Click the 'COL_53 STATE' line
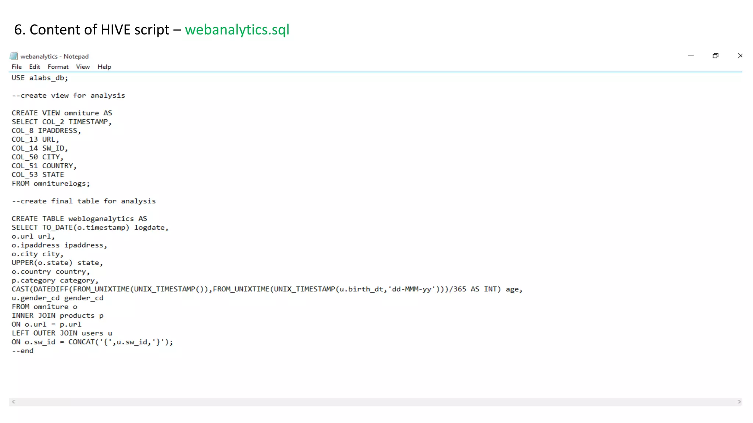The image size is (753, 423). tap(38, 175)
